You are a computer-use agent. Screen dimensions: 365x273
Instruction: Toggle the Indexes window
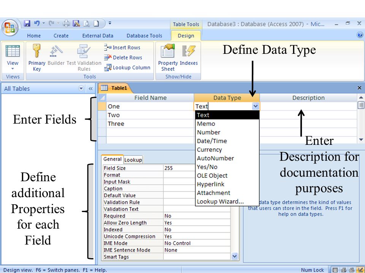(x=189, y=55)
